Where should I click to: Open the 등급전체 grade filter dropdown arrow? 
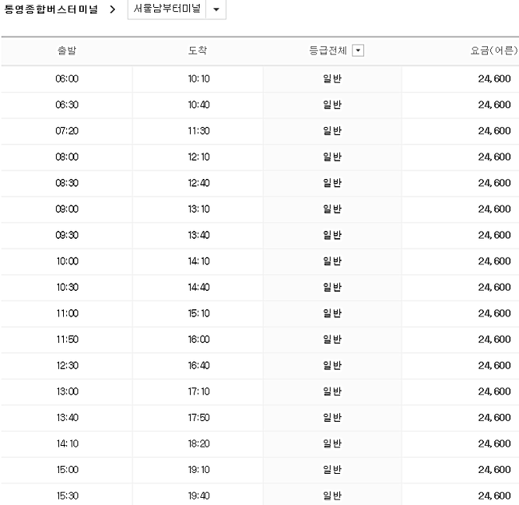tap(358, 50)
